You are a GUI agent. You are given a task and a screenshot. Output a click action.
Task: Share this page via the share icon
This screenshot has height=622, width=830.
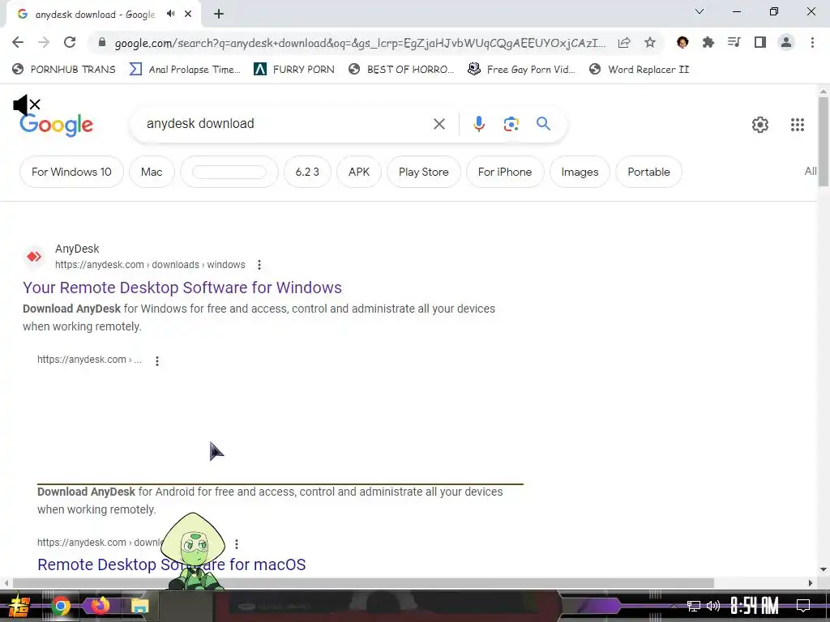624,43
